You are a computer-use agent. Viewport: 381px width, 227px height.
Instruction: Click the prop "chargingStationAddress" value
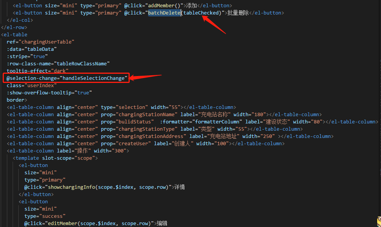[151, 136]
